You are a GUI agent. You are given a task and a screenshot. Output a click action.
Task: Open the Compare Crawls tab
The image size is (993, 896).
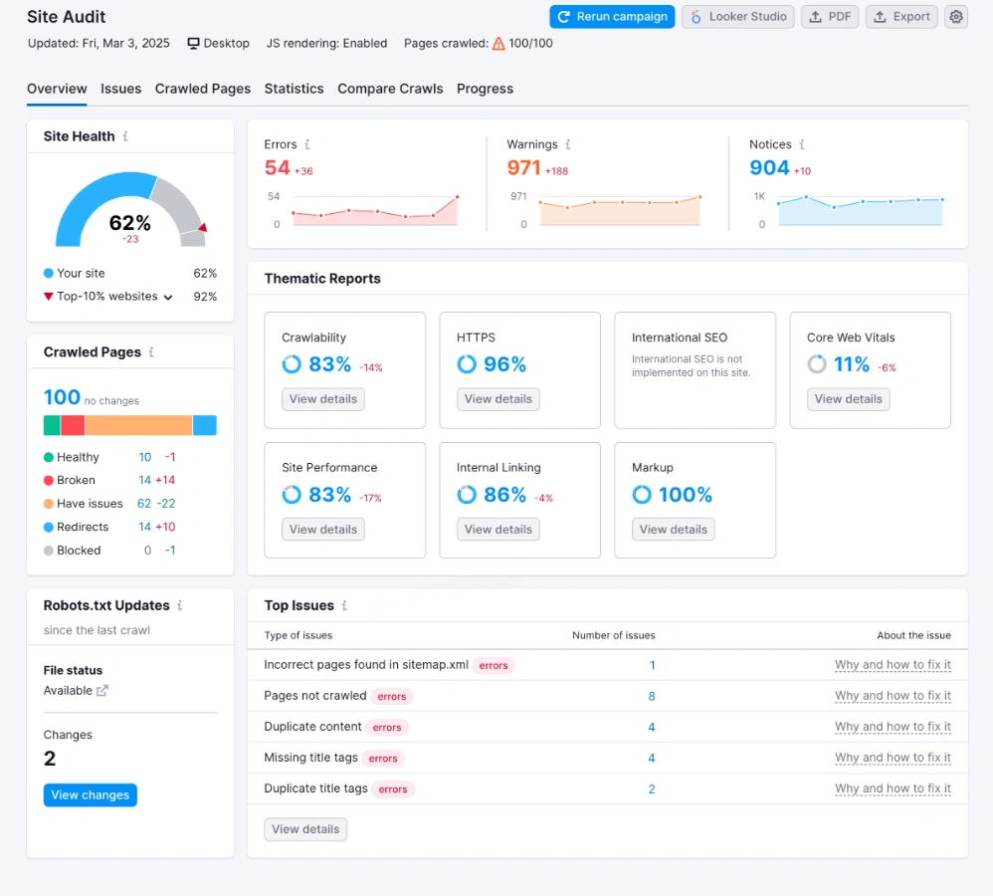pyautogui.click(x=390, y=89)
